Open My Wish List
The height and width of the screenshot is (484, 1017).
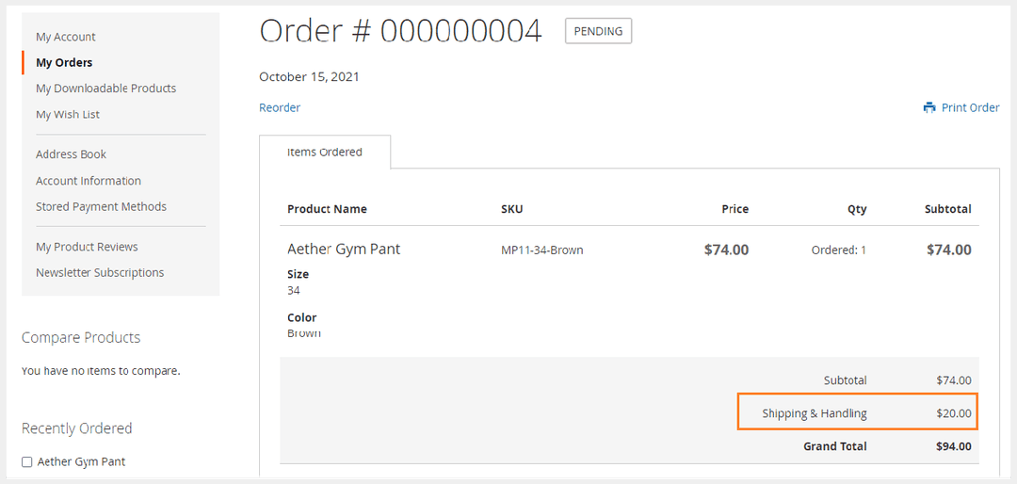click(x=68, y=115)
